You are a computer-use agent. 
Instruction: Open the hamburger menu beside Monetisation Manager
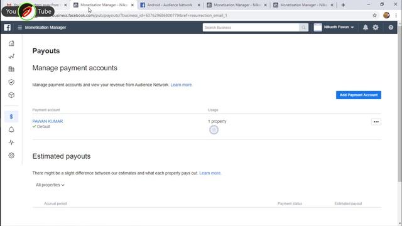click(19, 28)
